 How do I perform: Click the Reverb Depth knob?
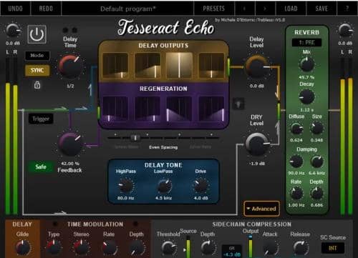tap(316, 193)
